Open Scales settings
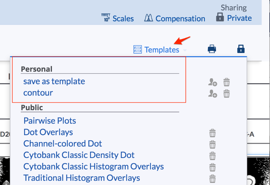270x185 pixels. click(x=117, y=18)
